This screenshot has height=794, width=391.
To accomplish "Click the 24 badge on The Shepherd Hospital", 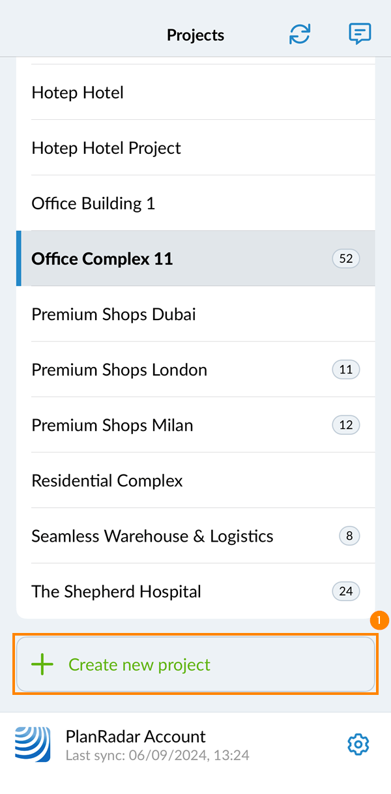I will 345,591.
